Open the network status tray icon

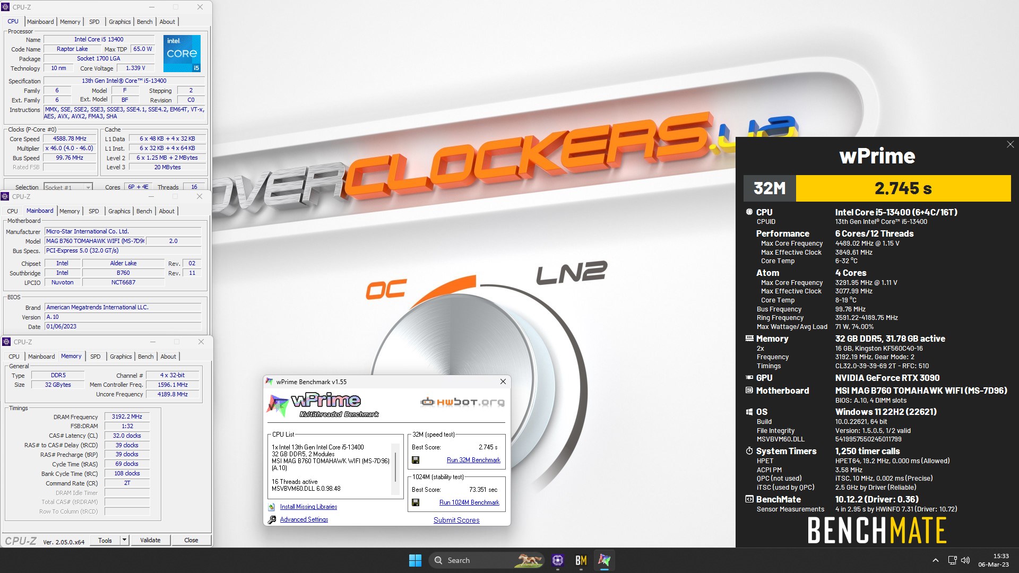[x=952, y=560]
